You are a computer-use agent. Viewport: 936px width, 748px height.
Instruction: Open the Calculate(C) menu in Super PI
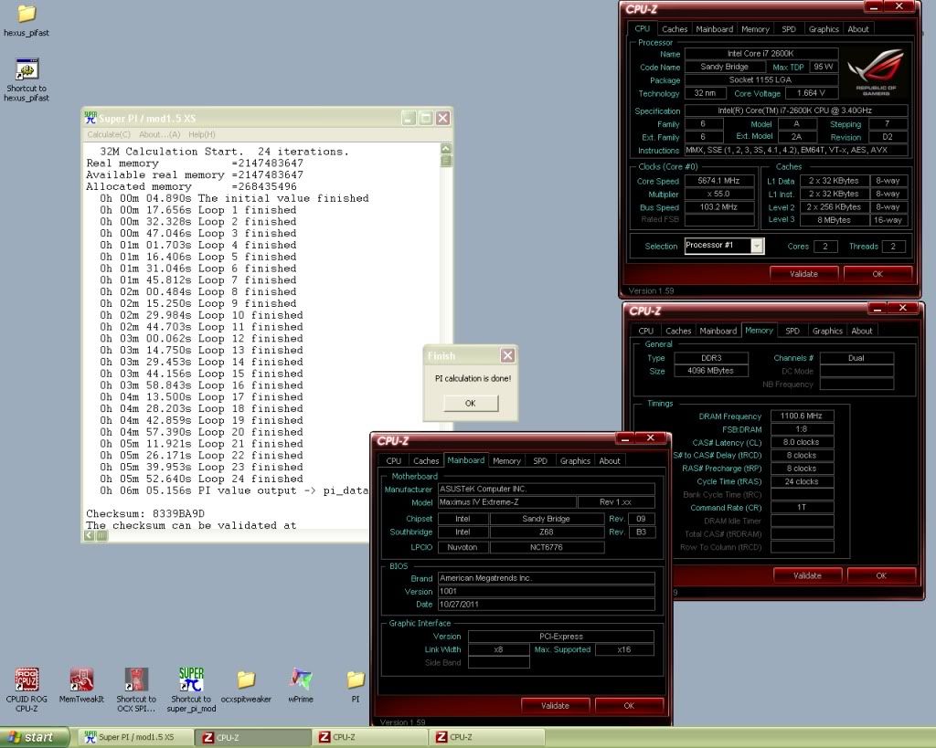pyautogui.click(x=109, y=134)
